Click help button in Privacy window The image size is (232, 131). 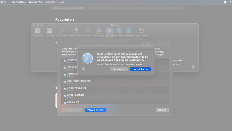(x=193, y=67)
